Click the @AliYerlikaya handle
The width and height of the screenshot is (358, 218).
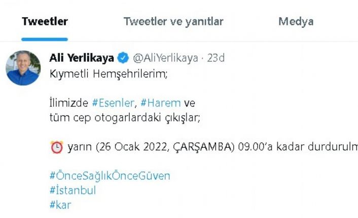[165, 58]
